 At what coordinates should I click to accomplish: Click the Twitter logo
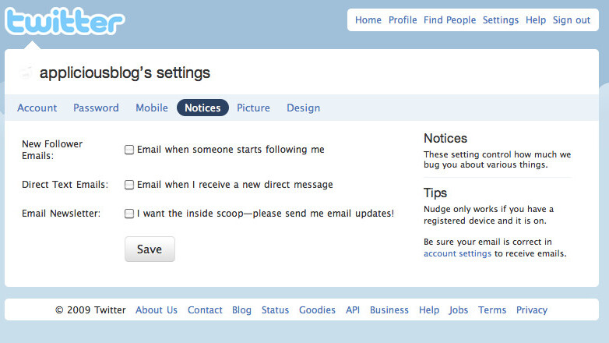[65, 21]
